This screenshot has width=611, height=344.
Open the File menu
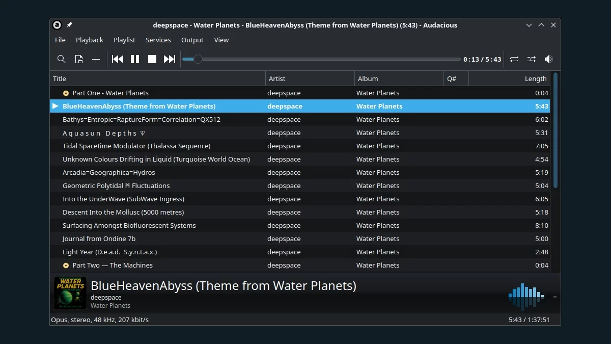click(x=60, y=40)
